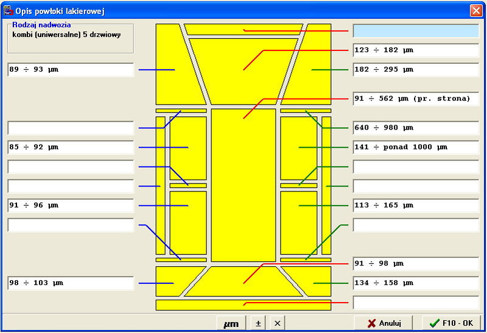Click the field containing 91 ÷ 96 µm

pos(71,205)
